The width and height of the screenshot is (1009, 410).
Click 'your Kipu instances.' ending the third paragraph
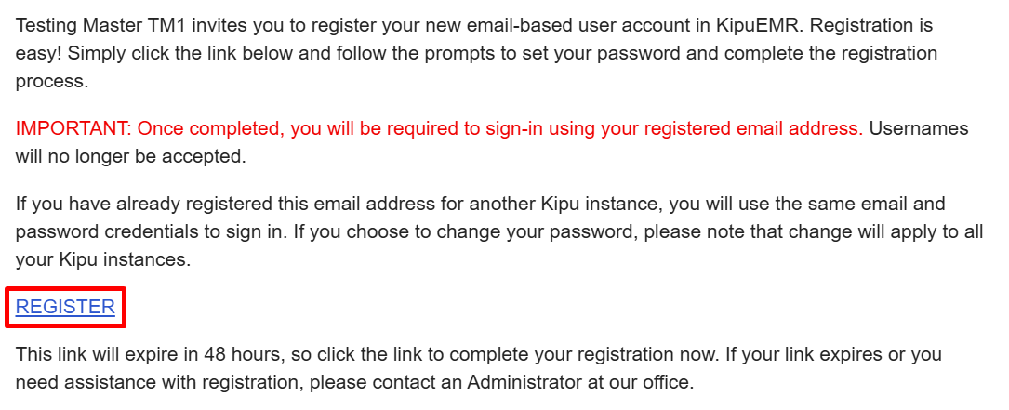coord(103,260)
